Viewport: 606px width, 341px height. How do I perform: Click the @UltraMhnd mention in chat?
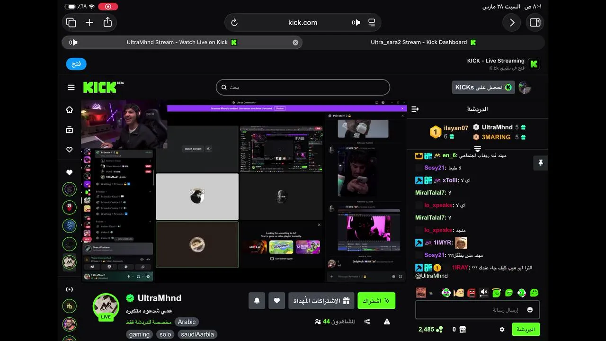[x=431, y=276]
